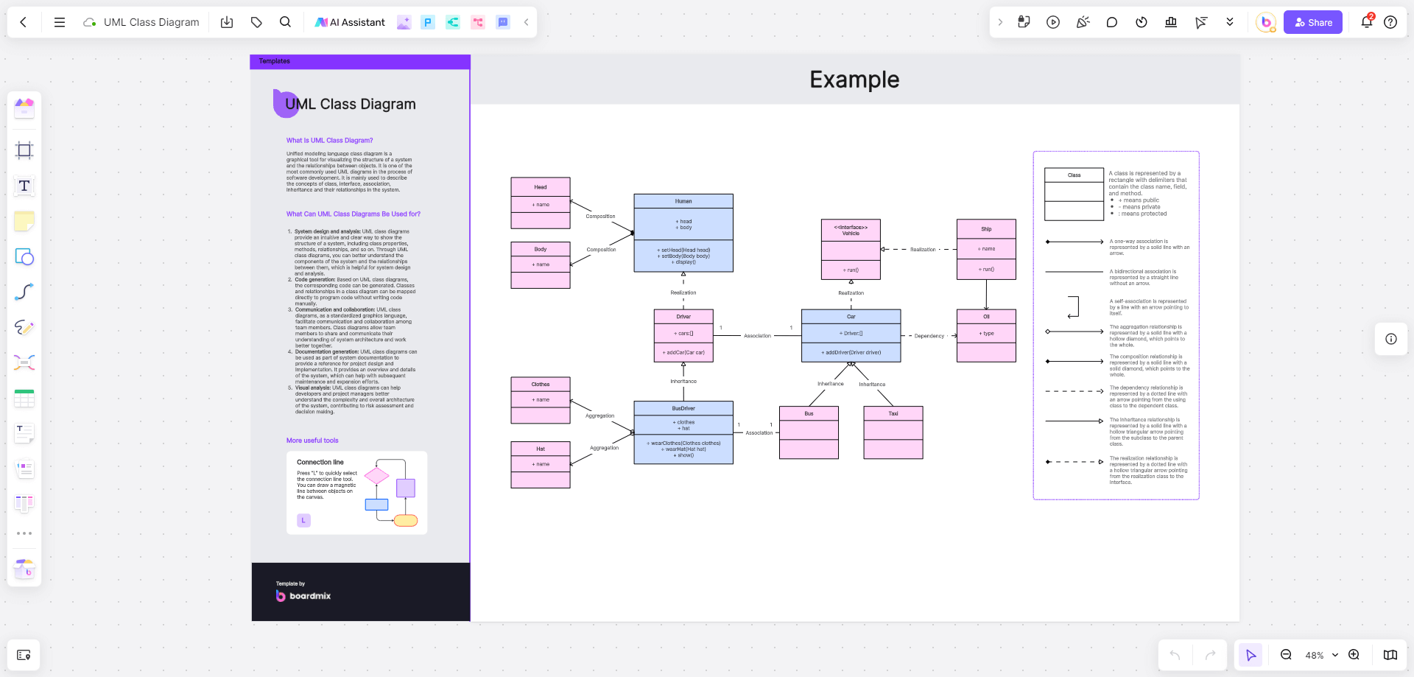The height and width of the screenshot is (677, 1414).
Task: Open AI Assistant
Action: point(350,22)
